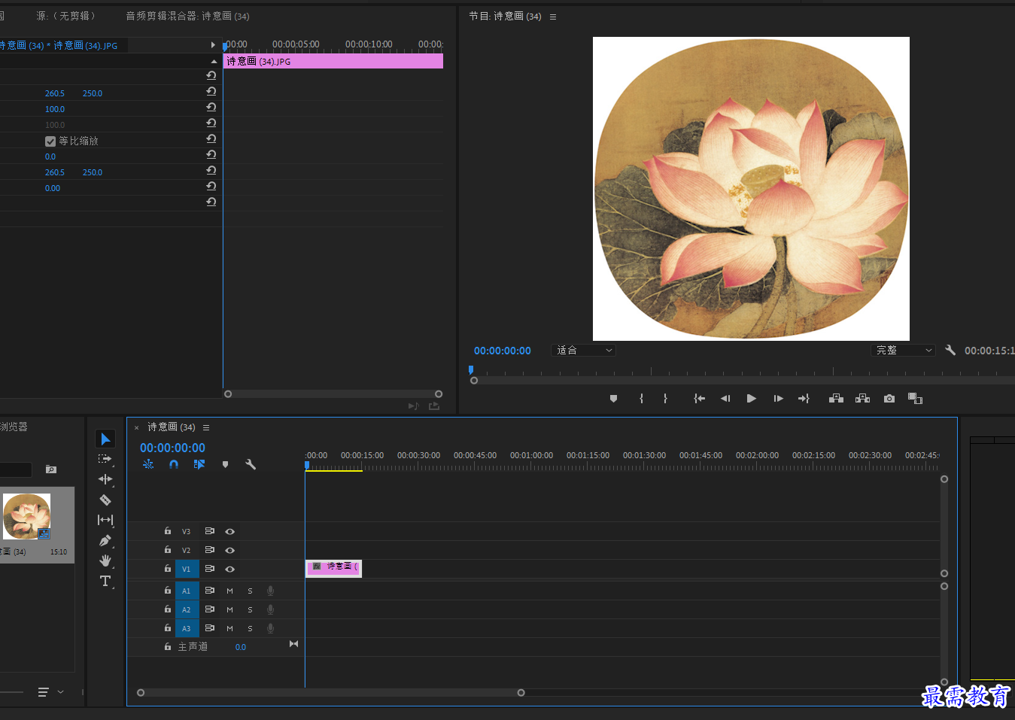Select the Selection arrow tool

click(x=105, y=439)
